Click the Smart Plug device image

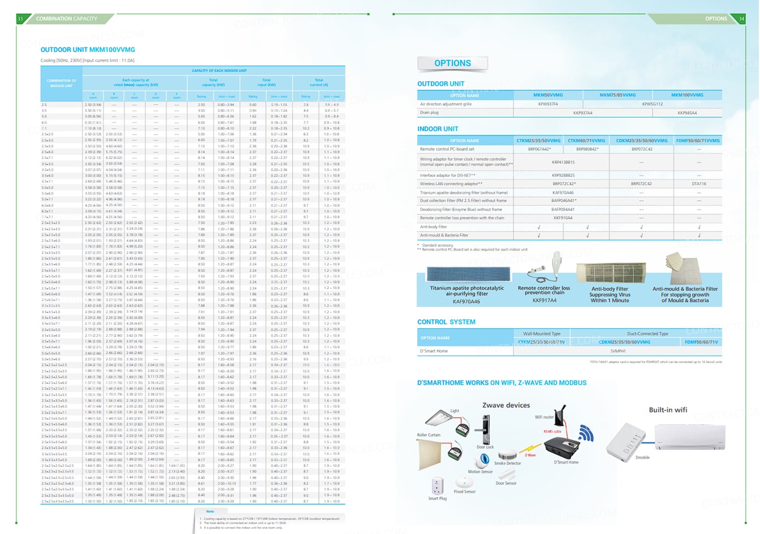coord(437,487)
